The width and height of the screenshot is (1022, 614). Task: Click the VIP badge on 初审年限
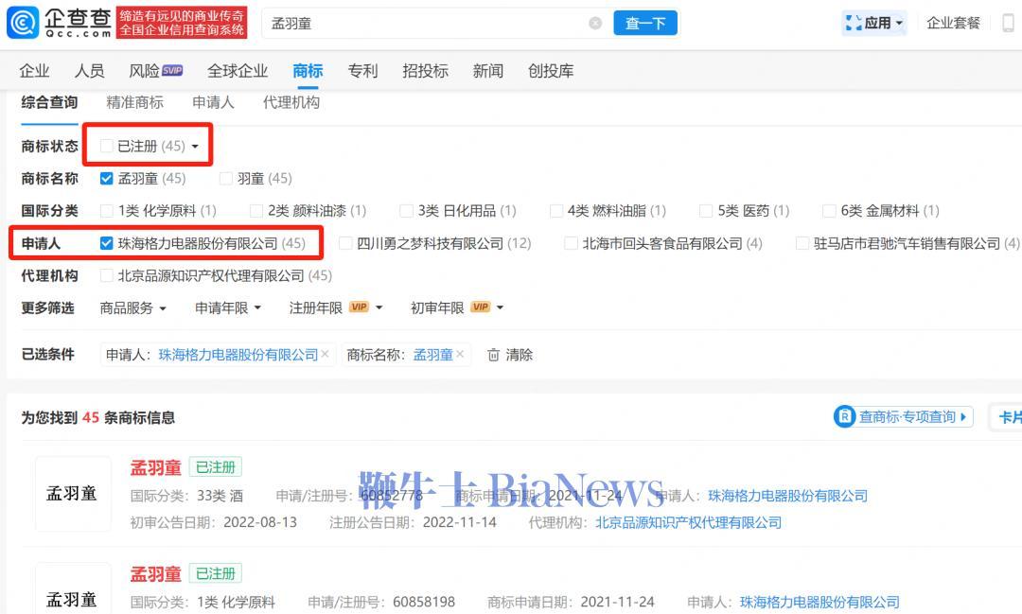(481, 307)
